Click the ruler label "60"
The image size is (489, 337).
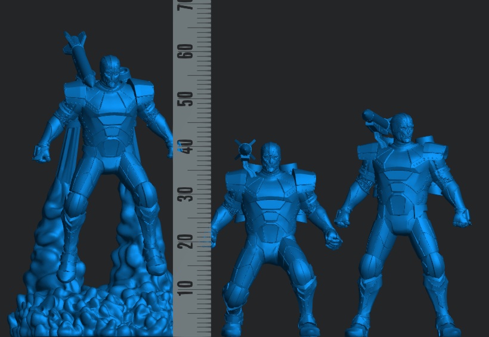[x=185, y=51]
